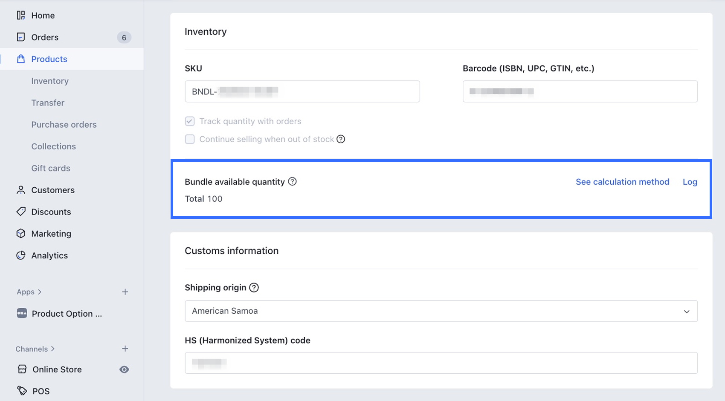
Task: Click See calculation method link
Action: (622, 182)
